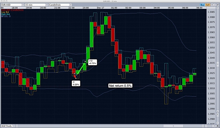This screenshot has width=220, height=128.
Task: Click the 1.2990 price axis label
Action: (x=211, y=109)
